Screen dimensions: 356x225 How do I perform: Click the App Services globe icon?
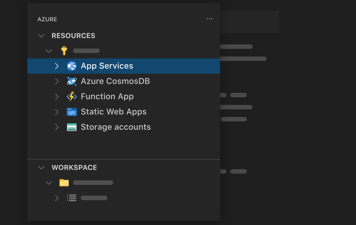click(x=71, y=66)
